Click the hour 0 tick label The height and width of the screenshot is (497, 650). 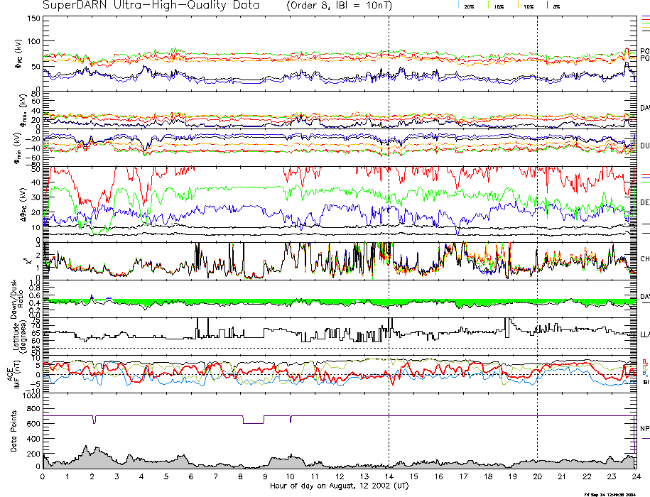click(43, 476)
